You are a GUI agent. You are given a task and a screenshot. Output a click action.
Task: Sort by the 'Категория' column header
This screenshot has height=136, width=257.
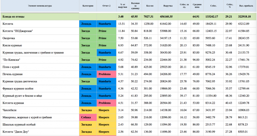(x=88, y=6)
